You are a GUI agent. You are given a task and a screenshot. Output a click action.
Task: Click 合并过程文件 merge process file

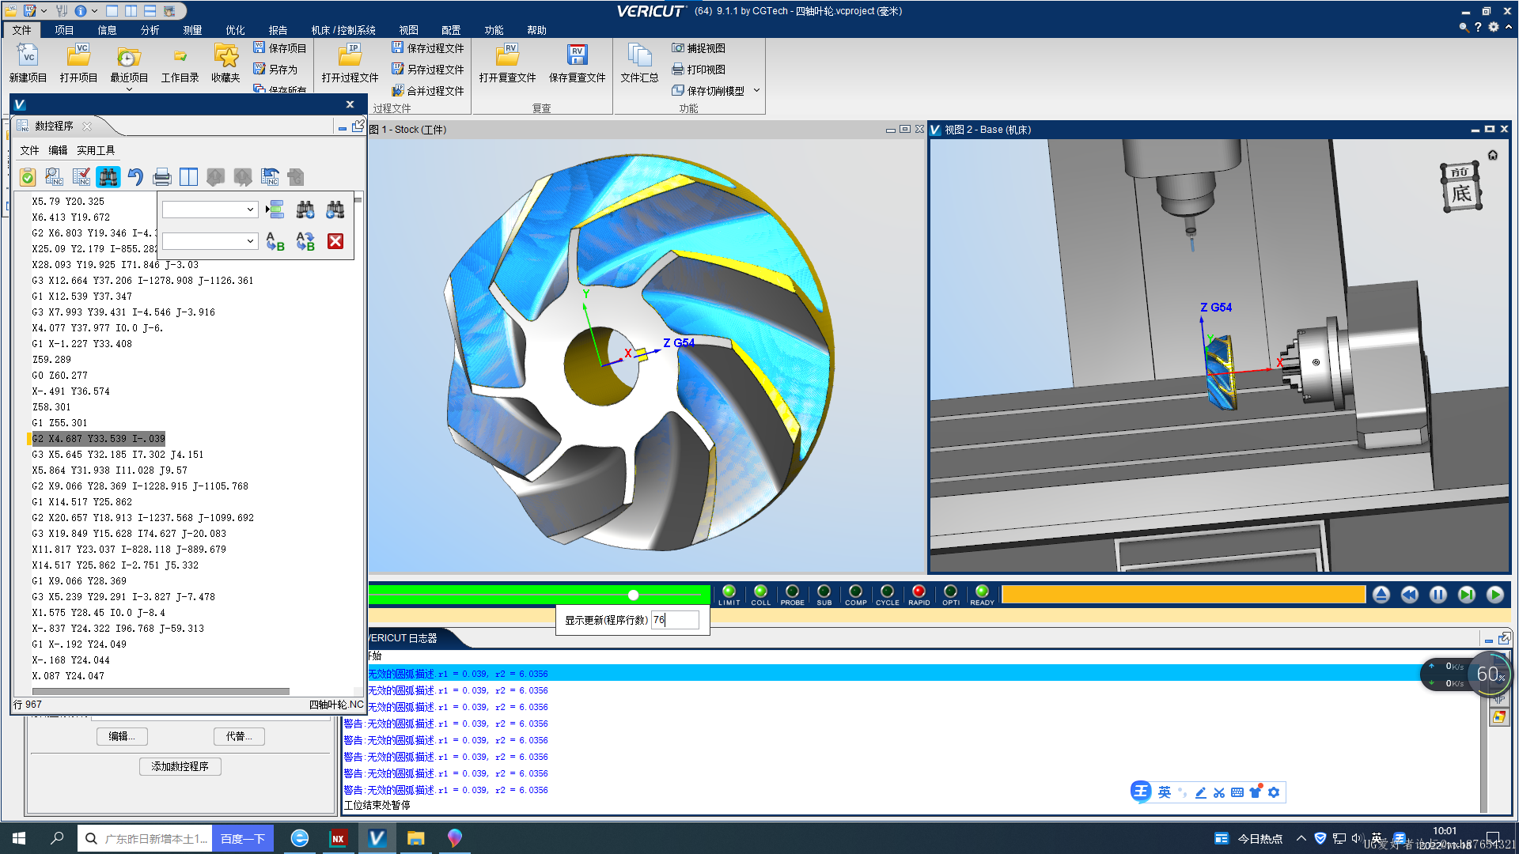click(428, 91)
